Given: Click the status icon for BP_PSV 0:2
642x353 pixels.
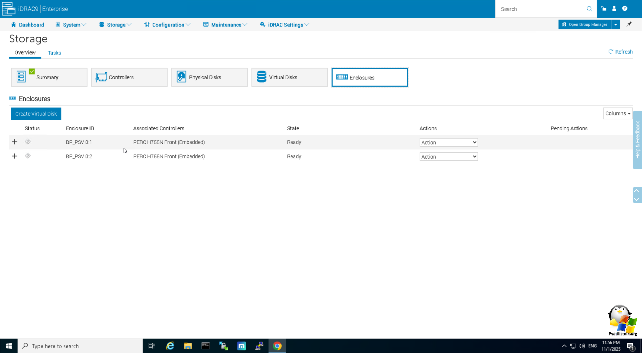Looking at the screenshot, I should [28, 156].
